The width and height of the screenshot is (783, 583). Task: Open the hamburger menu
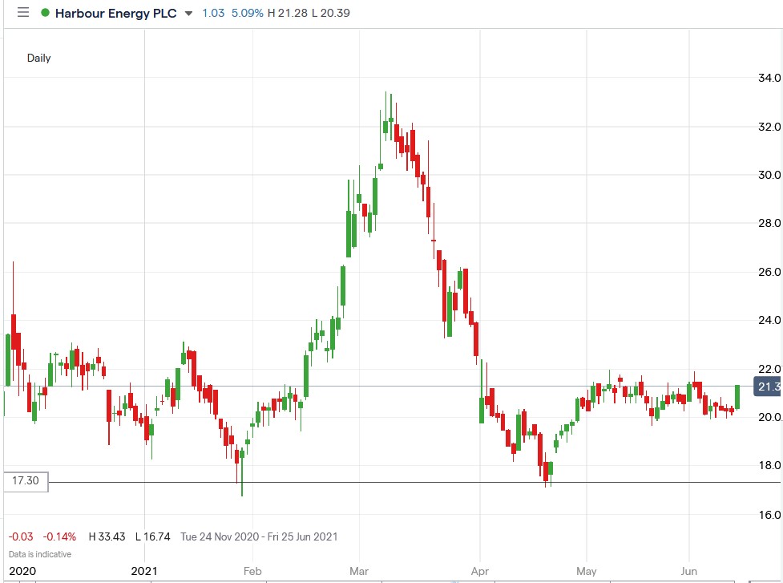22,12
